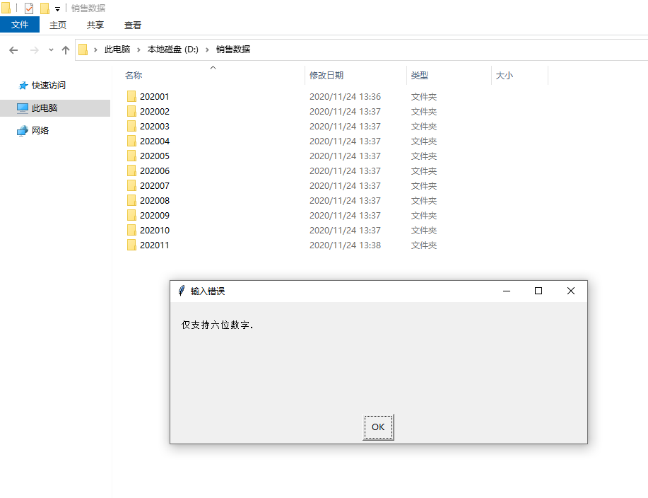Sort by the 大小 column header

coord(504,75)
